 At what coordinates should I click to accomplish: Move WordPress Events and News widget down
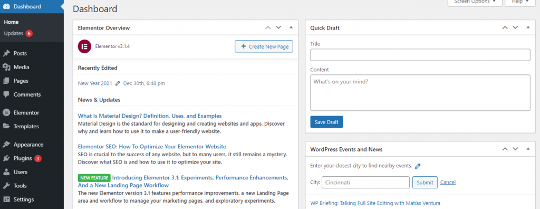pos(516,149)
